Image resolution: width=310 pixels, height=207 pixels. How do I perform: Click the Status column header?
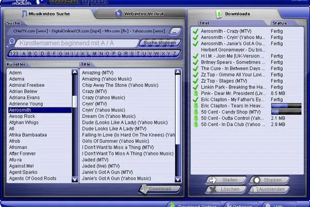coord(280,23)
